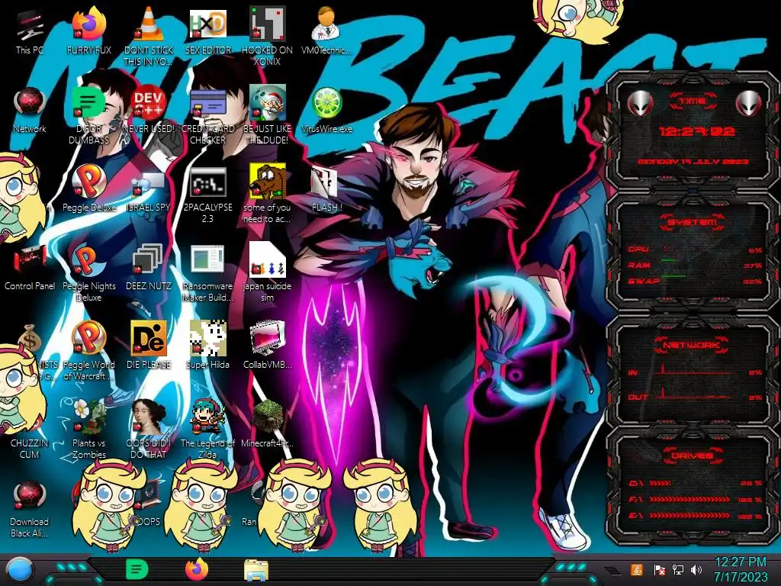
Task: Launch the CREDIT CARD CHECKER shortcut
Action: 207,115
